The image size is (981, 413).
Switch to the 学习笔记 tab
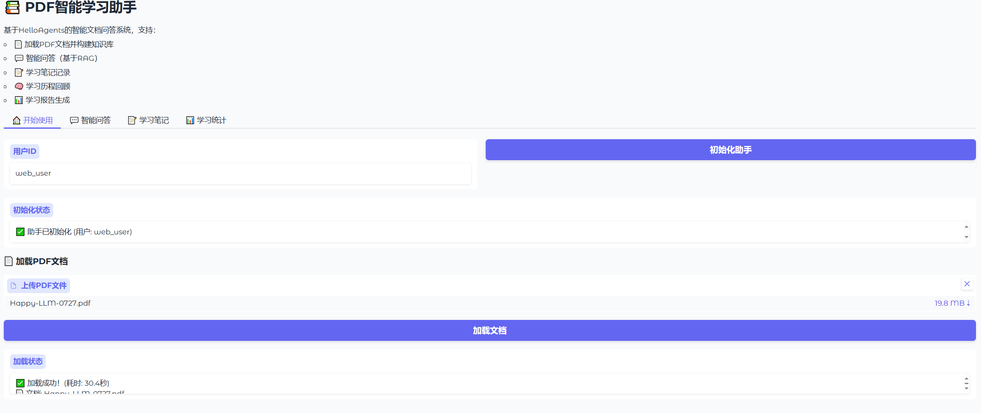[x=148, y=120]
